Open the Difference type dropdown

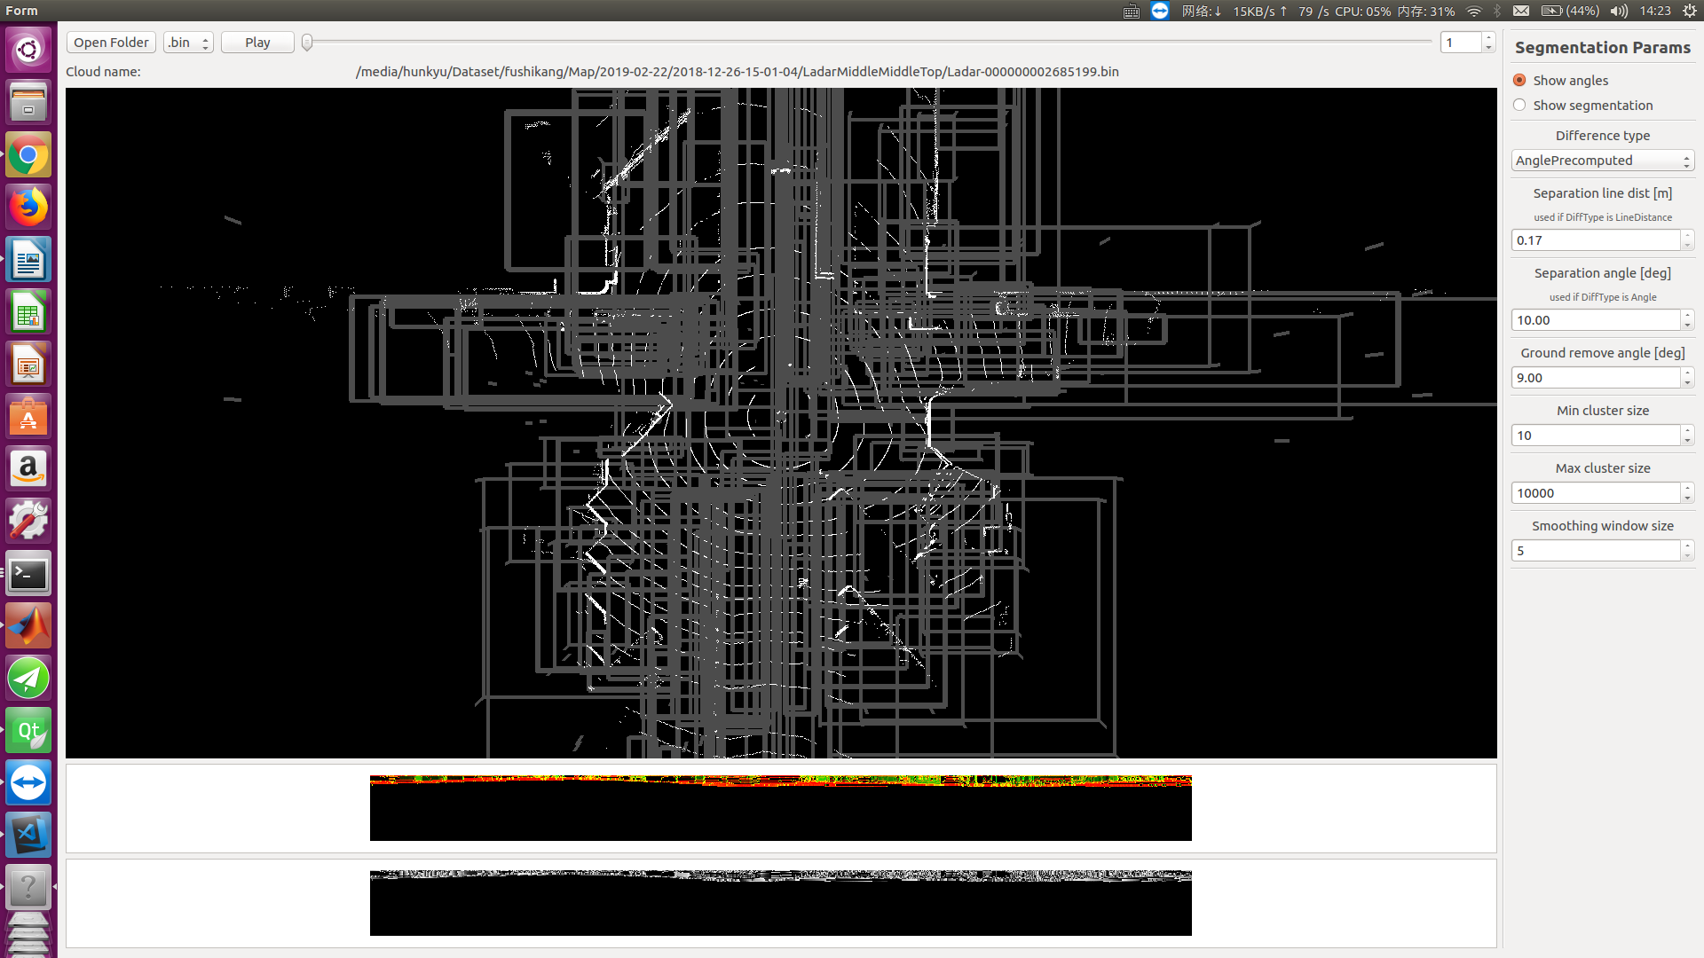pos(1602,161)
